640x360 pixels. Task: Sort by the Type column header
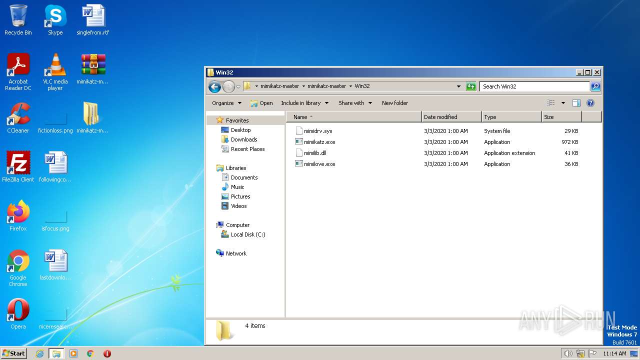(x=511, y=117)
